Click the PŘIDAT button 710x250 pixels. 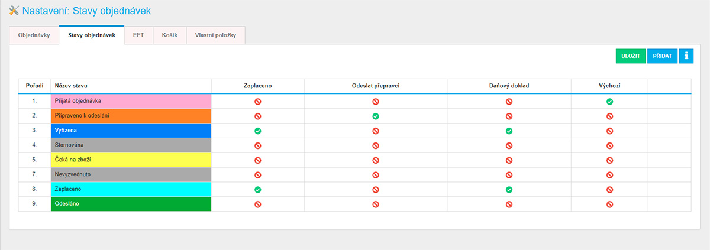662,56
